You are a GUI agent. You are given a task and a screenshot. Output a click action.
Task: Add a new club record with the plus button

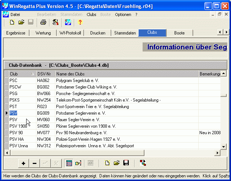(x=24, y=163)
